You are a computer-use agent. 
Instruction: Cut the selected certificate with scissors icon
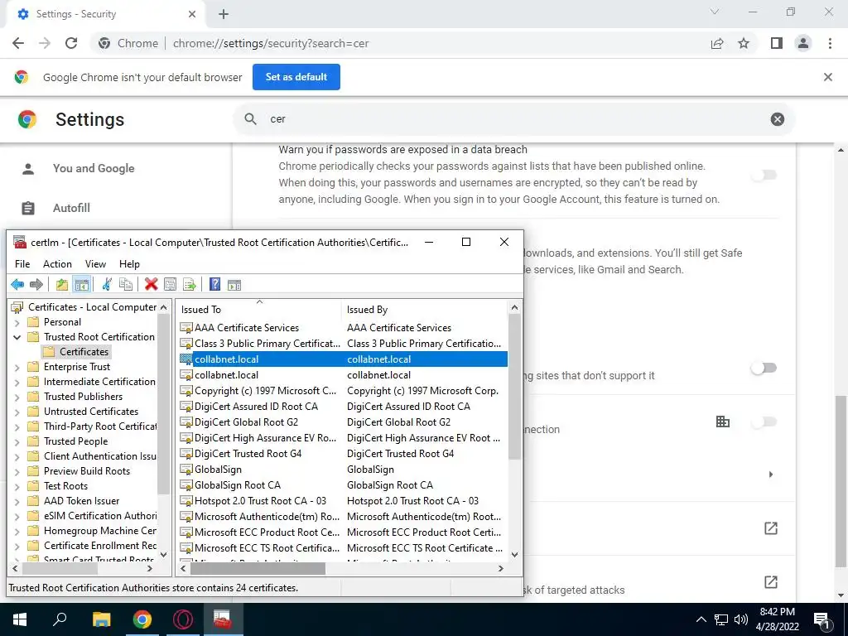pos(107,285)
